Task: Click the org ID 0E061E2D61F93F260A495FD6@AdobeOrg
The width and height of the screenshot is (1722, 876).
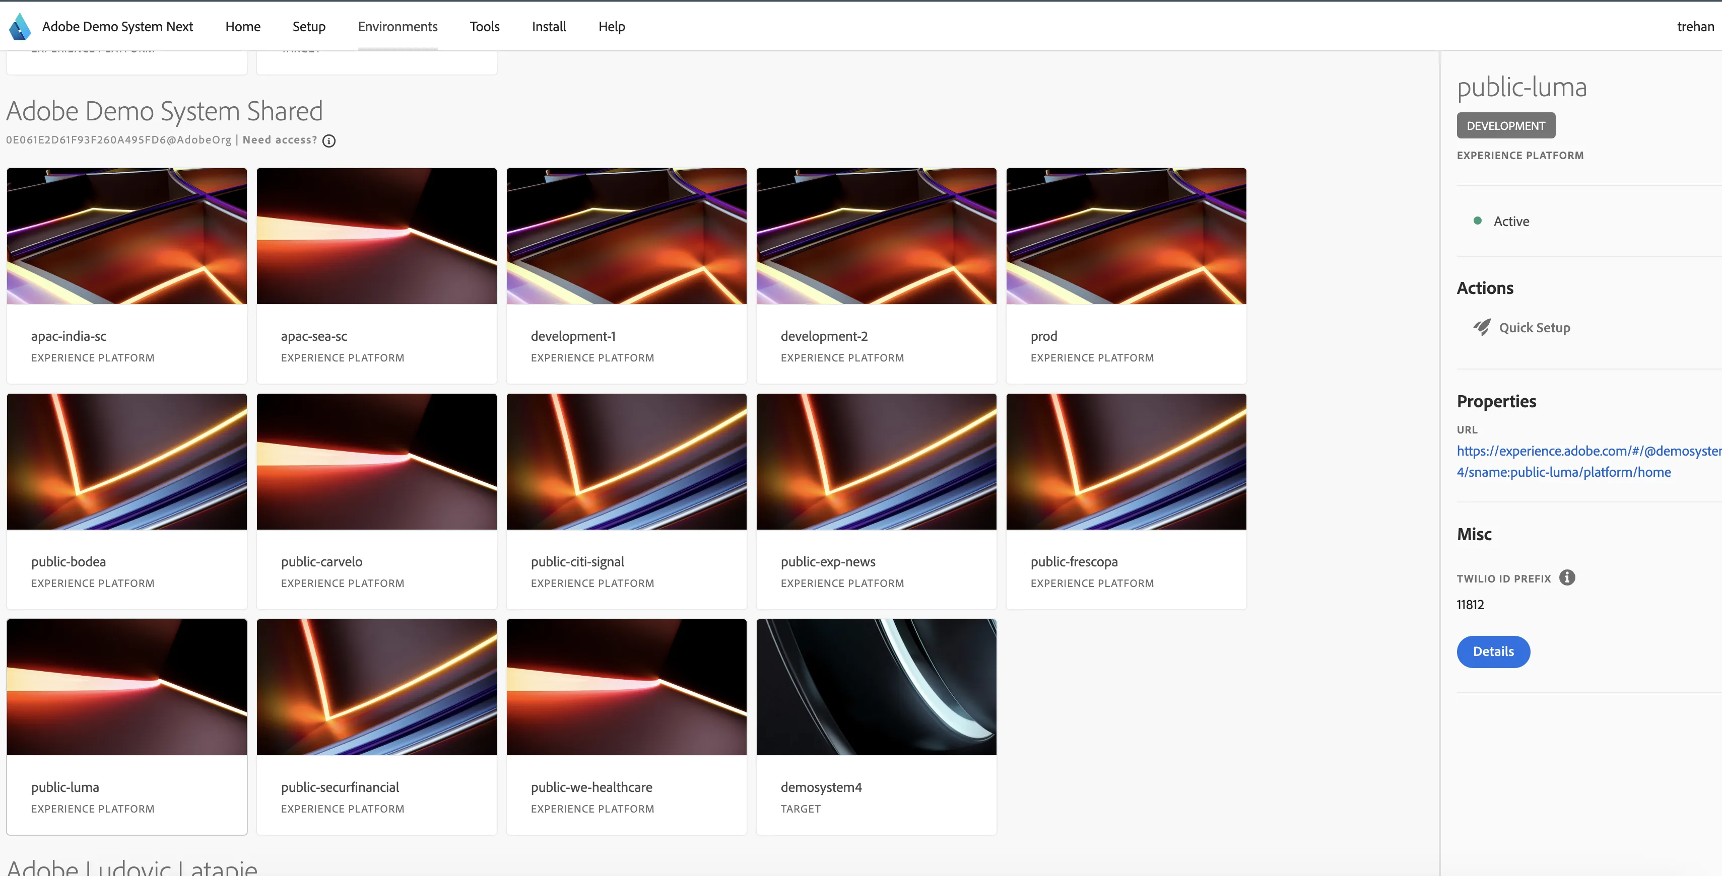Action: tap(119, 139)
